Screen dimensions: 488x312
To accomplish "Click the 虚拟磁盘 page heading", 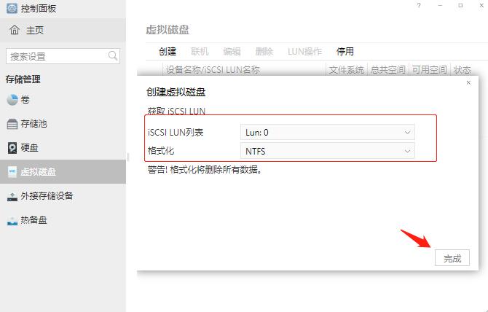I will (168, 30).
